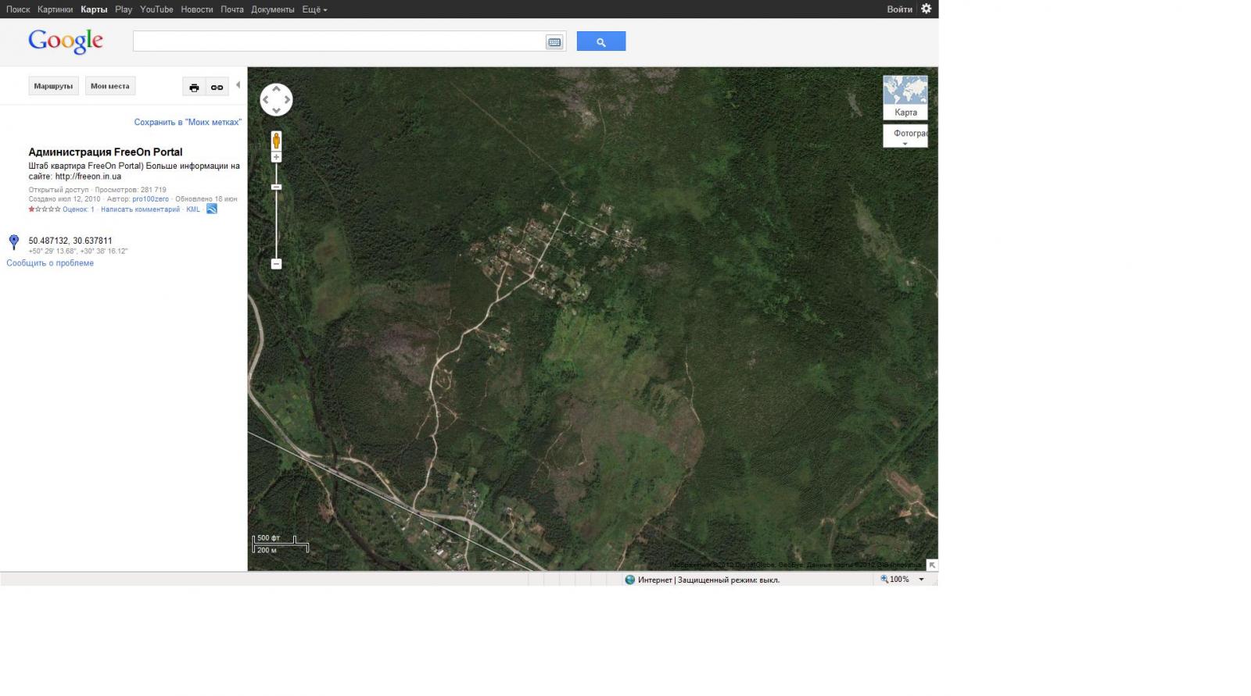Click the print icon button
Screen dimensions: 1251x696
pos(194,87)
